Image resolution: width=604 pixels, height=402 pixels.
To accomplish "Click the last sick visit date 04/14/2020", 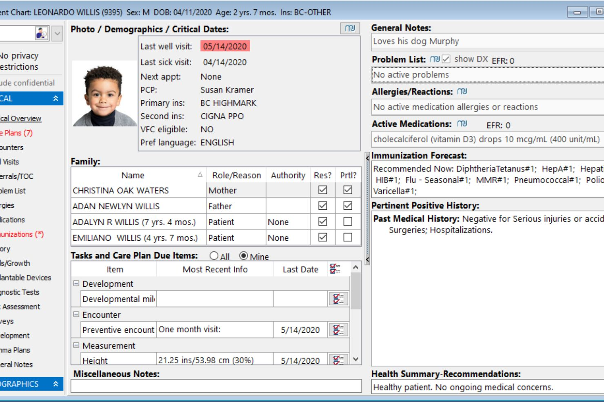I will tap(225, 62).
